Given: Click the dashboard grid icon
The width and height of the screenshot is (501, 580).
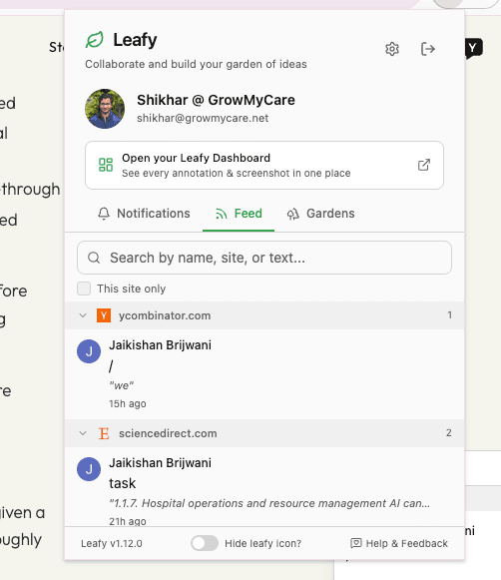Looking at the screenshot, I should pos(106,165).
